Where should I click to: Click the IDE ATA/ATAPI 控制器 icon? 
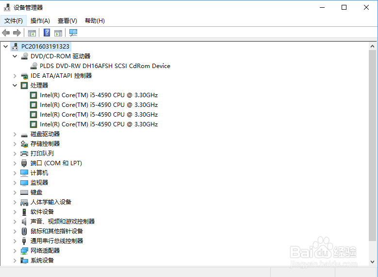click(24, 76)
